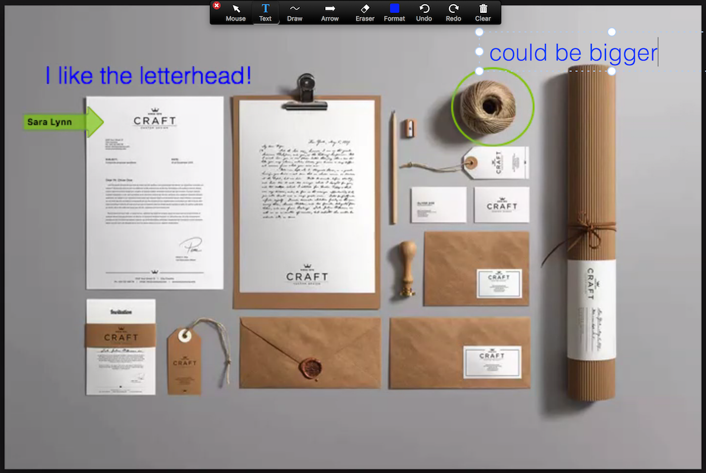The height and width of the screenshot is (473, 706).
Task: Select the "I like the letterhead!" annotation
Action: (x=148, y=75)
